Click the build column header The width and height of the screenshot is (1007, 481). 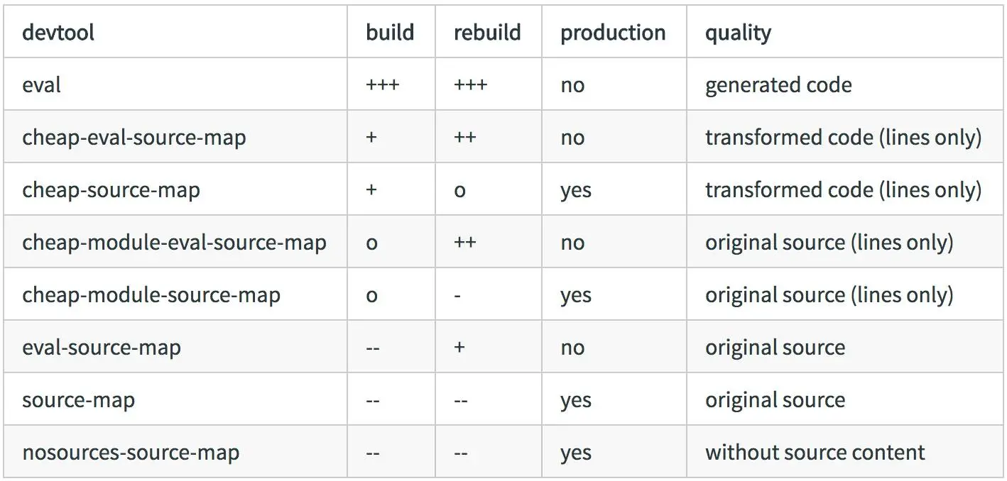point(390,33)
